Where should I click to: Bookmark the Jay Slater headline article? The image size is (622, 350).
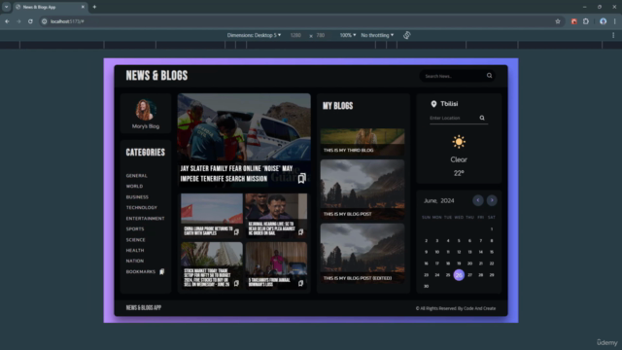tap(302, 178)
